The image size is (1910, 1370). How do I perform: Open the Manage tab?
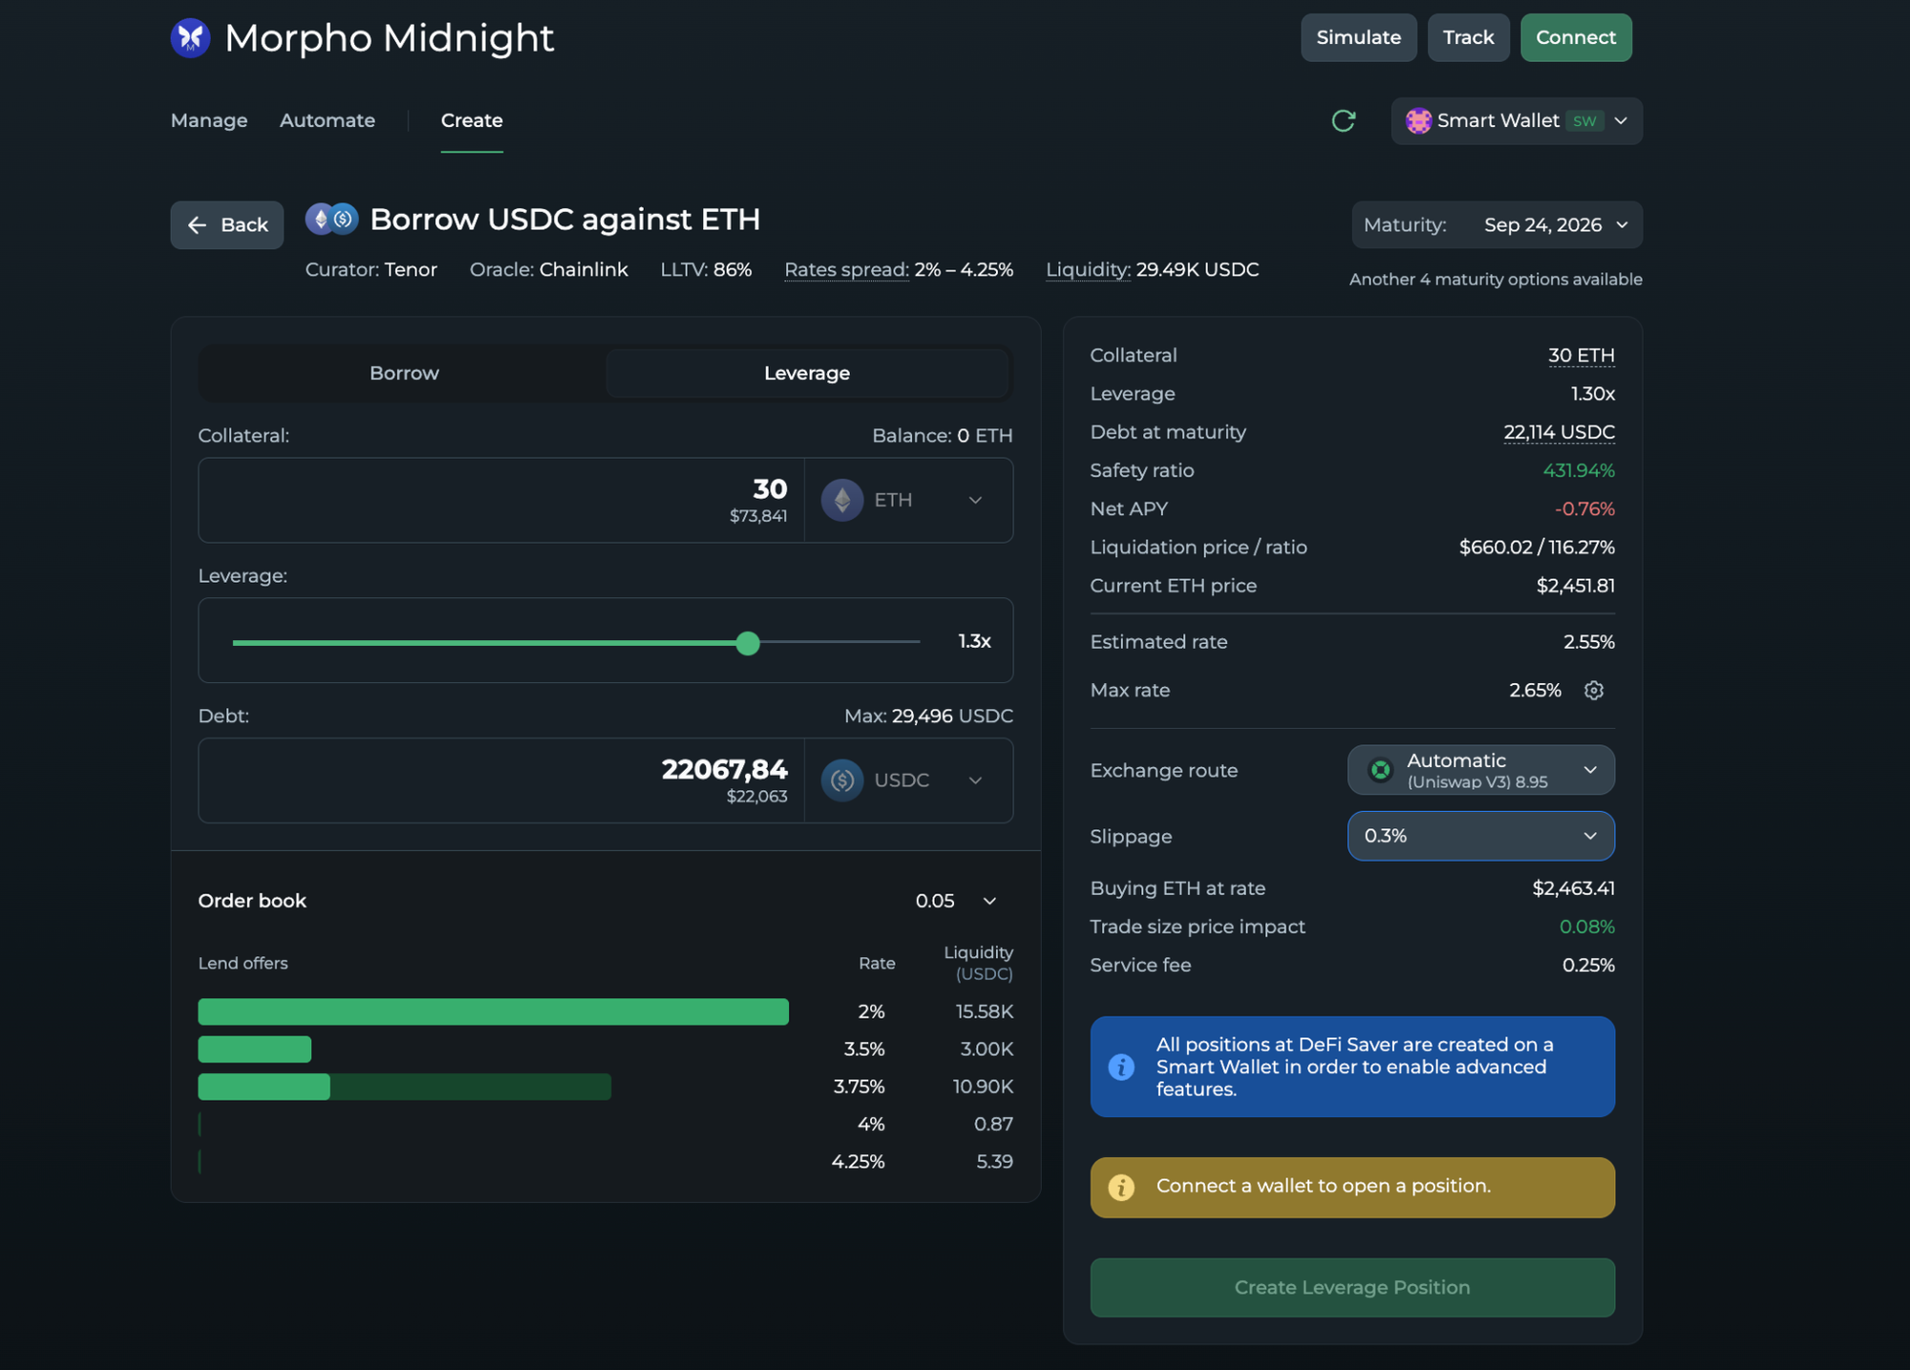coord(209,120)
